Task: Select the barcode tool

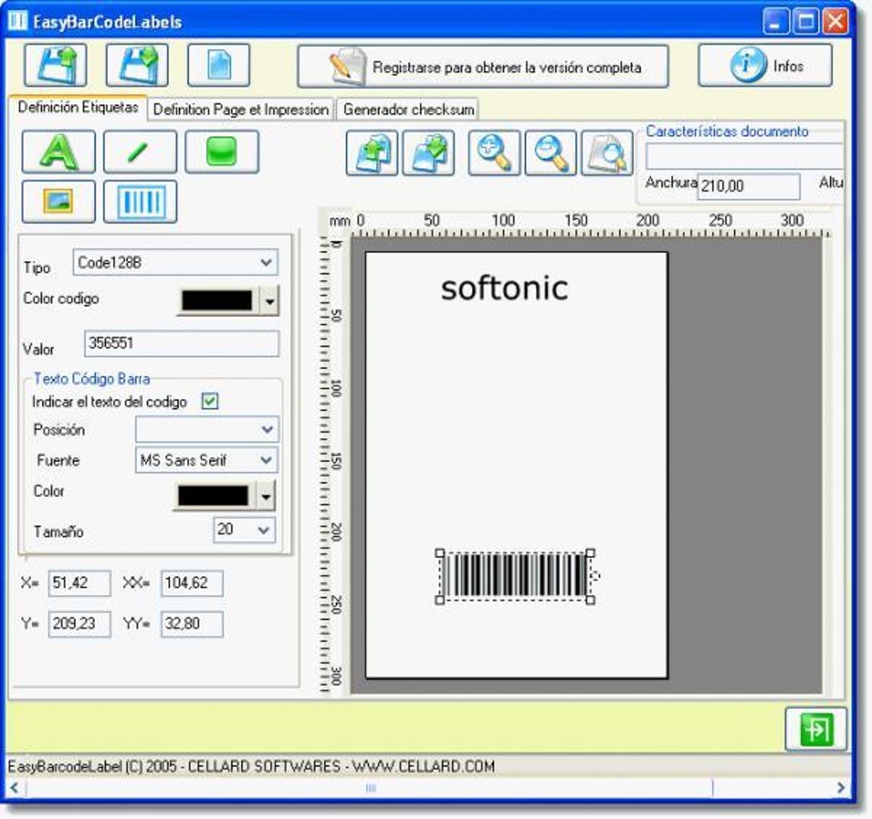Action: coord(139,202)
